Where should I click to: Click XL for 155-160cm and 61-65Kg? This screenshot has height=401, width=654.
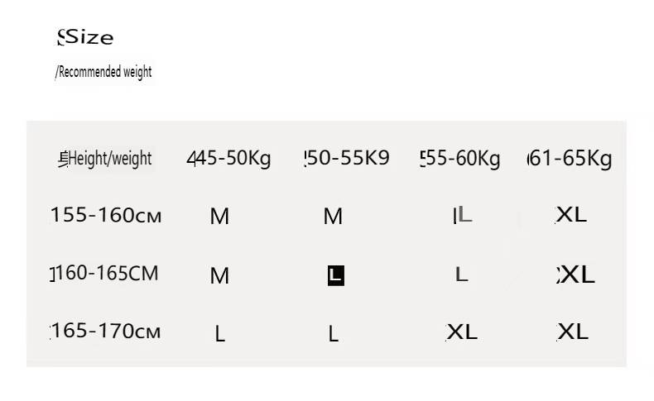[x=571, y=215]
